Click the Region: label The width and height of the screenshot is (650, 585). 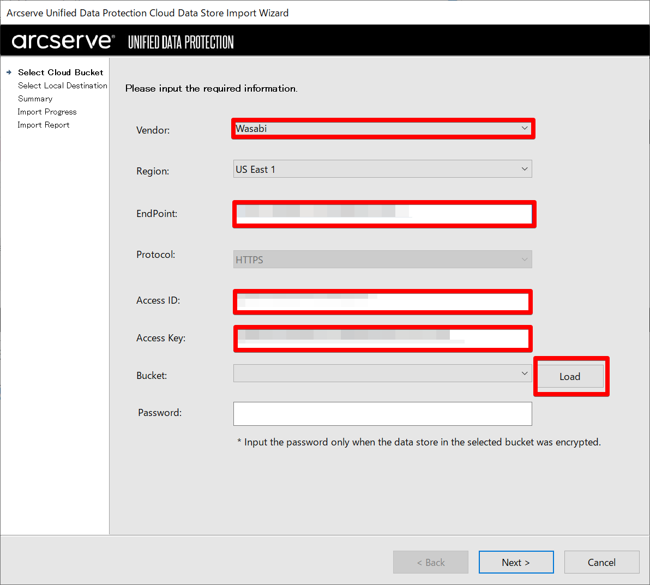tap(153, 171)
